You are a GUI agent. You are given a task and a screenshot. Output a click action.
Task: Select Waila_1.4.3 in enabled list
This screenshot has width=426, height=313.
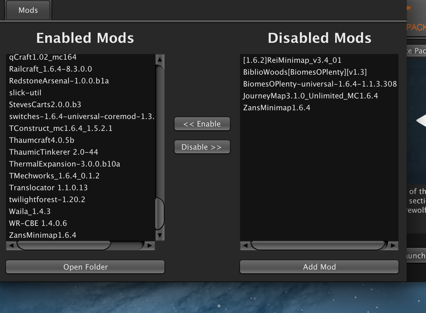click(30, 211)
